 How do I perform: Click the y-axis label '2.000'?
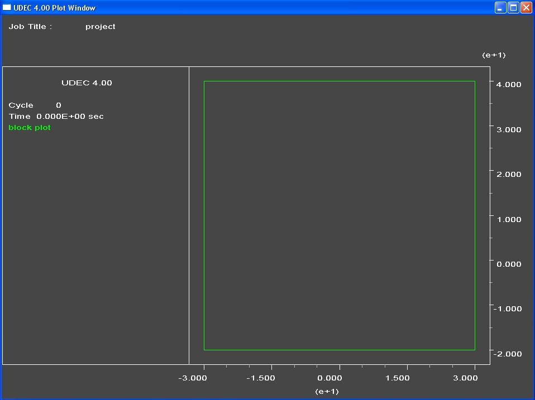point(509,174)
